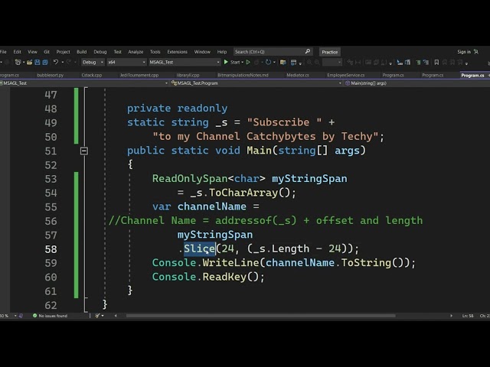Viewport: 490px width, 367px height.
Task: Open the MSAGL_Test startup project dropdown
Action: [185, 63]
